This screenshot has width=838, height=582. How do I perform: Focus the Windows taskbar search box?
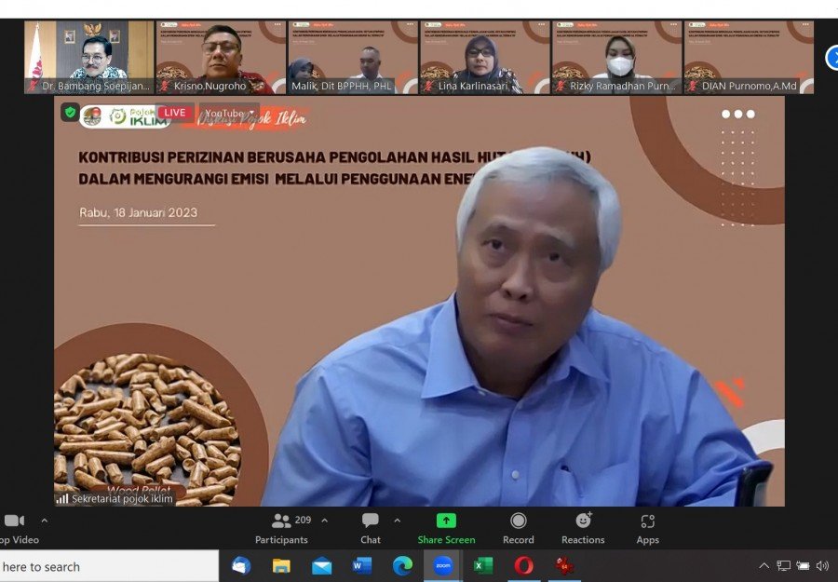point(109,566)
